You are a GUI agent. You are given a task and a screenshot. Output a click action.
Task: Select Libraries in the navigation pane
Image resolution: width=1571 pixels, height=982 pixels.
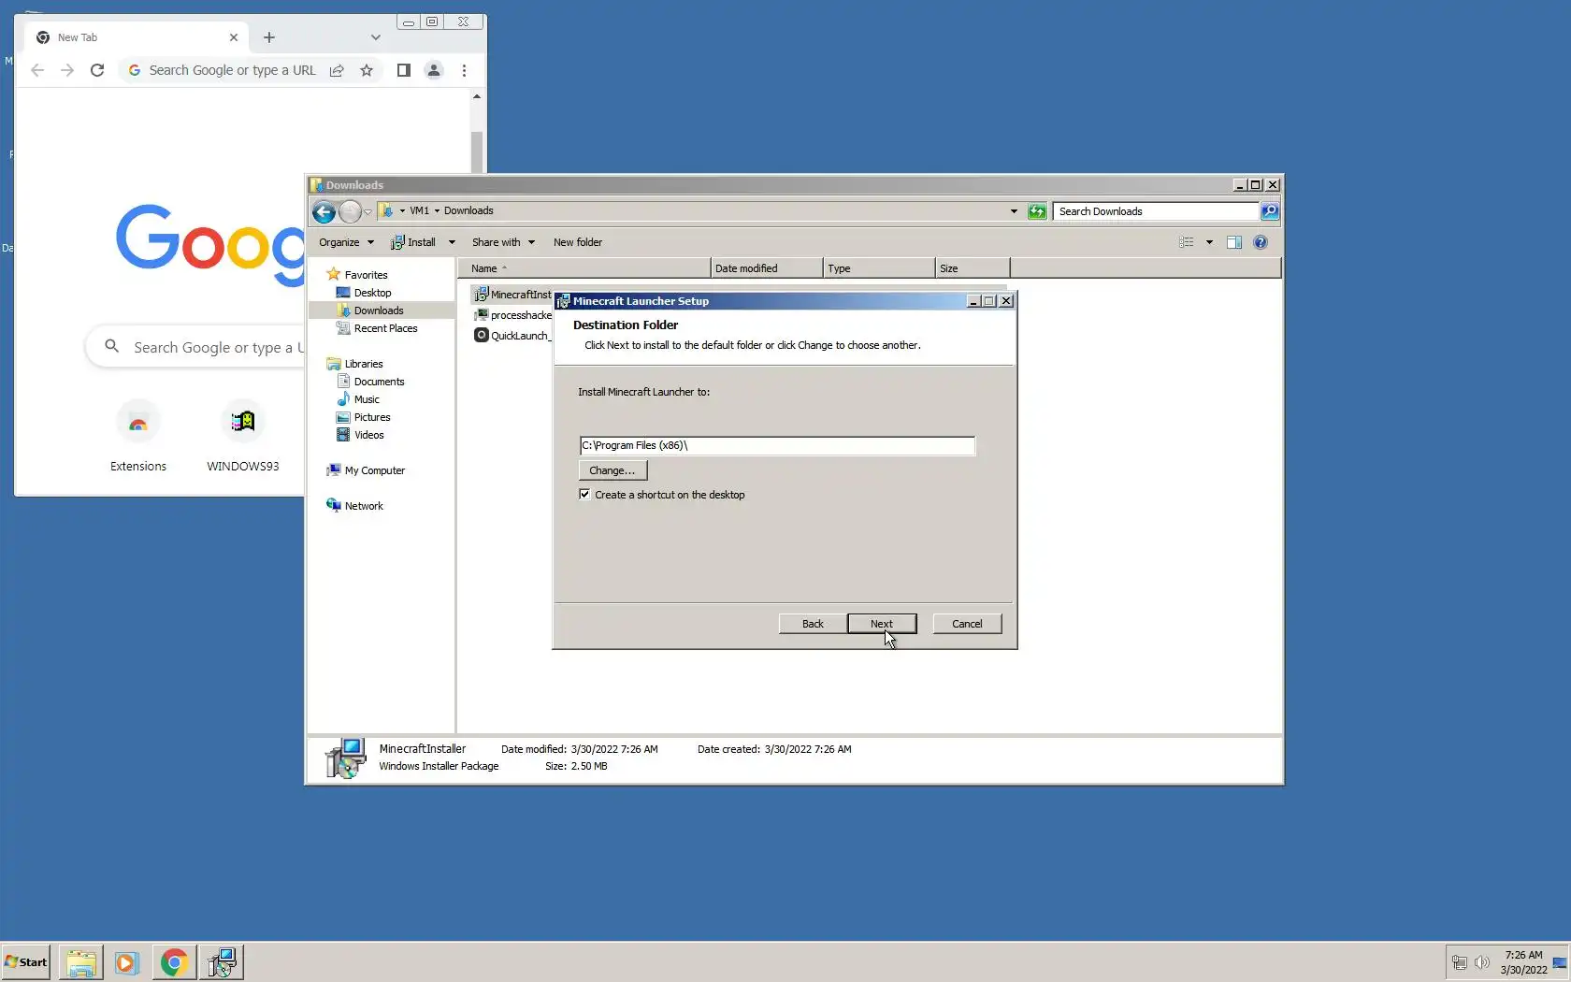pos(364,364)
